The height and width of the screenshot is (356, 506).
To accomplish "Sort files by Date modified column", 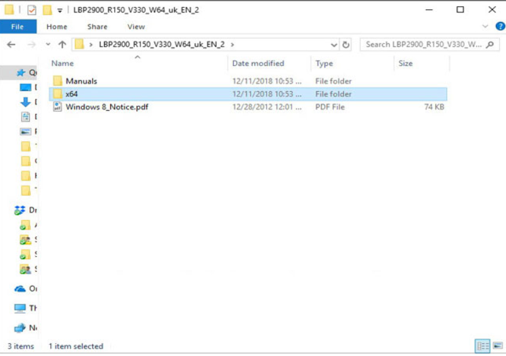I will click(258, 64).
